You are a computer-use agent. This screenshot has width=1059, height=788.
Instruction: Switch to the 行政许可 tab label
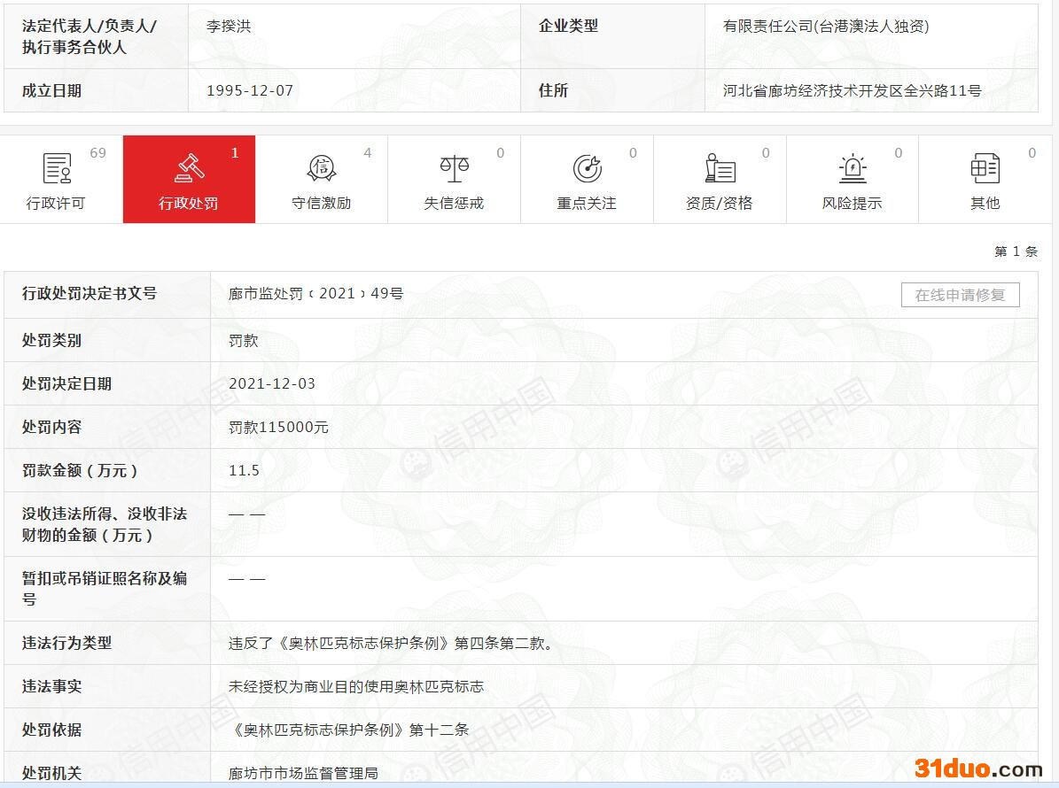(56, 204)
